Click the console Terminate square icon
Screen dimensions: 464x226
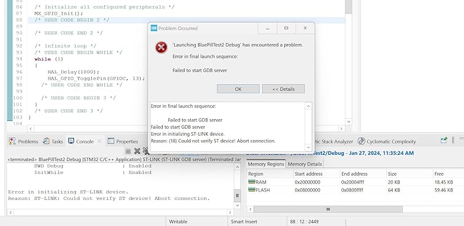pyautogui.click(x=128, y=151)
